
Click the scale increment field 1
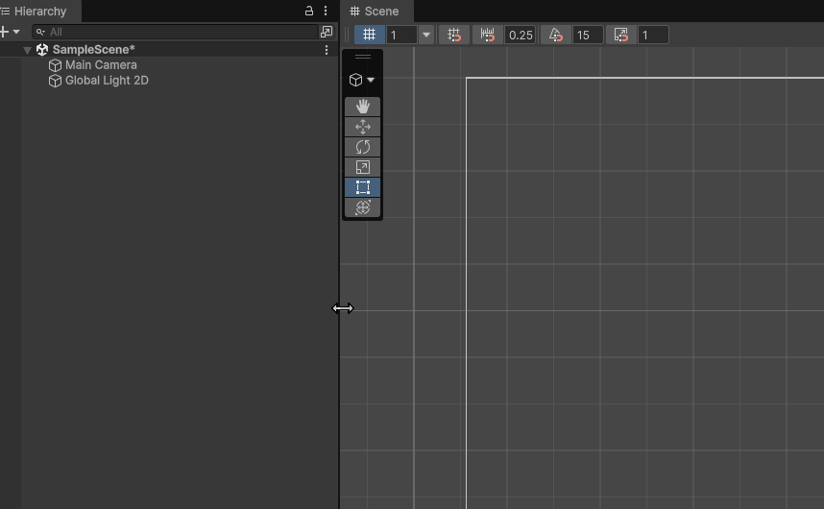point(653,36)
